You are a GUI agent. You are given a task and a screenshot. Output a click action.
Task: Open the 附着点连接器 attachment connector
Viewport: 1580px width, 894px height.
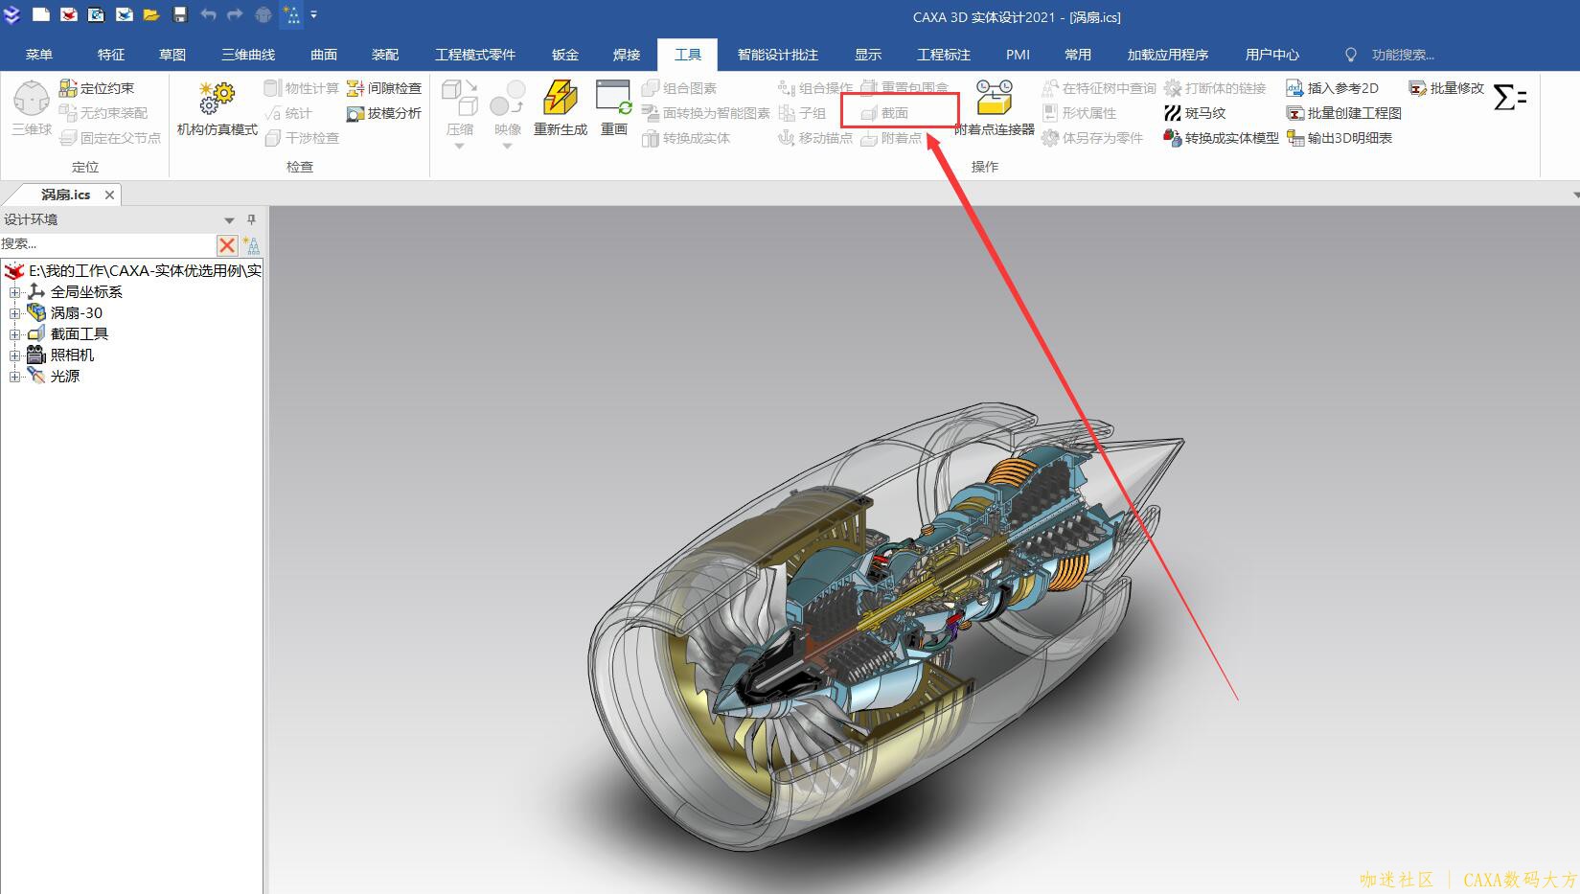[x=995, y=108]
